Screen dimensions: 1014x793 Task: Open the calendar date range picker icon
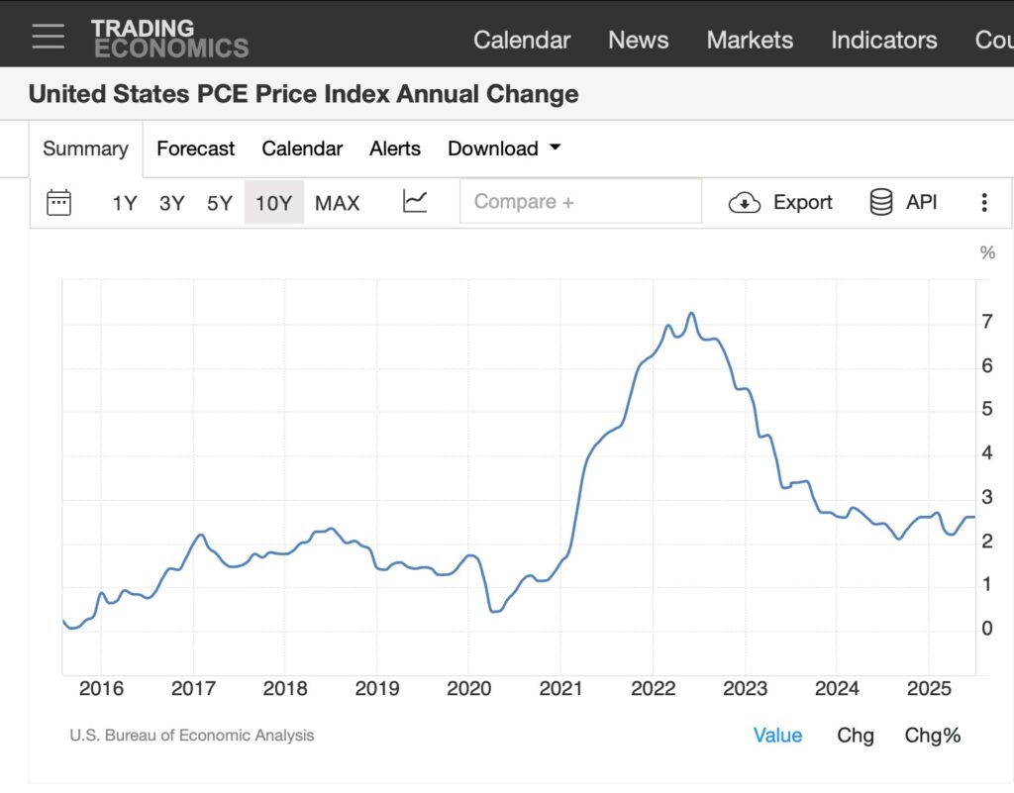click(x=59, y=202)
